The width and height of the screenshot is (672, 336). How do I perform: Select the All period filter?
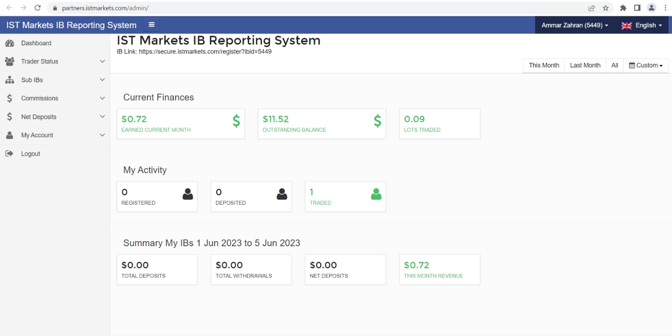coord(615,65)
